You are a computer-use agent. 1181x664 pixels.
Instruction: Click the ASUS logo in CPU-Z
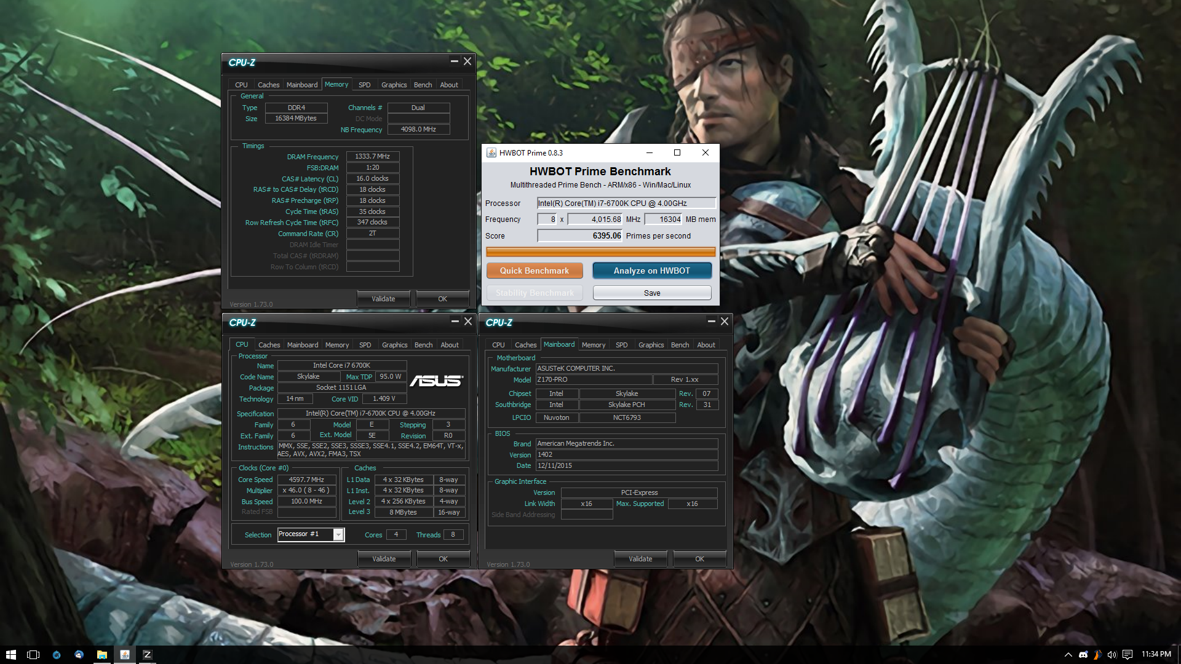436,381
